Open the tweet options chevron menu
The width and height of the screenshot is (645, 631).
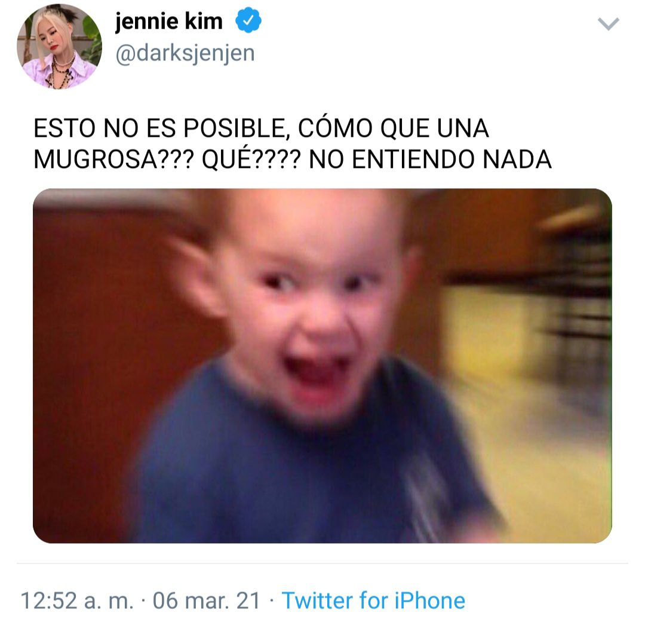pyautogui.click(x=608, y=24)
